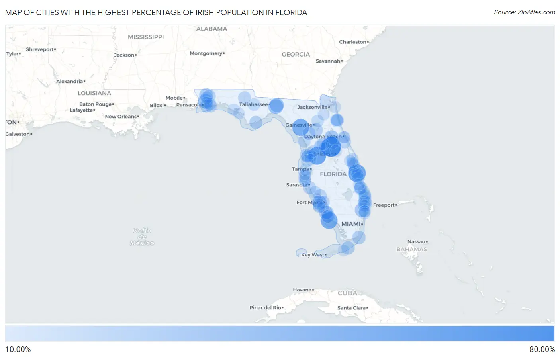Click the Baton Rouge label
Screen dimensions: 560x358
[x=95, y=104]
